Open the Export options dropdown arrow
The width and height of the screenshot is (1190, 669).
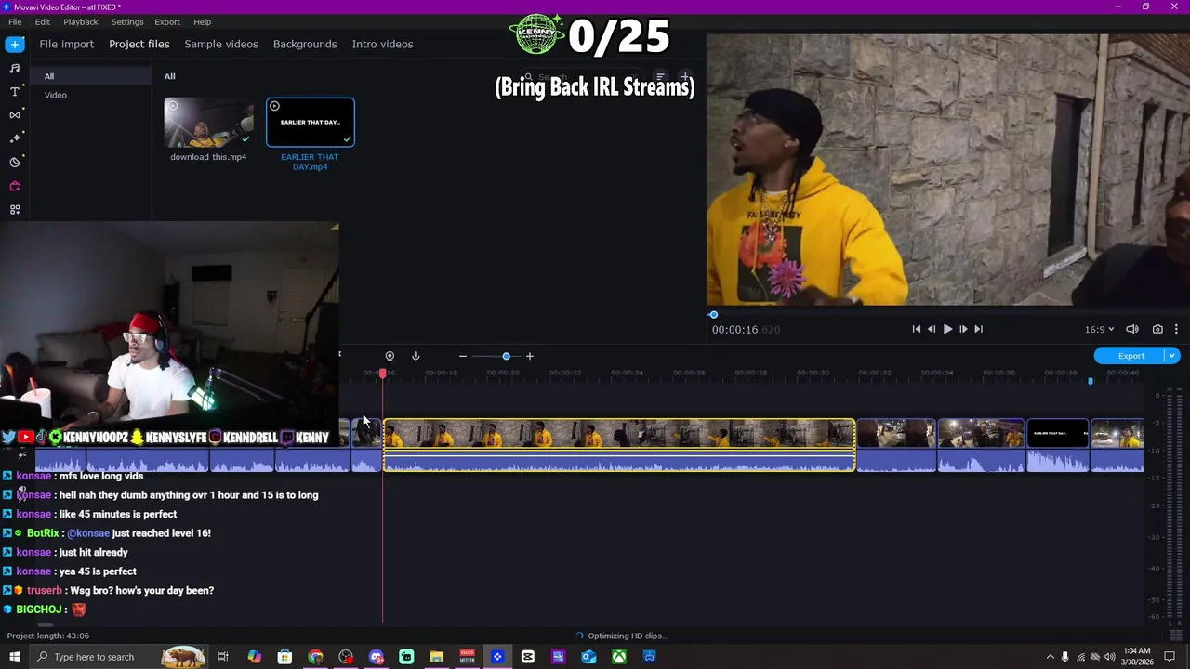click(1173, 356)
